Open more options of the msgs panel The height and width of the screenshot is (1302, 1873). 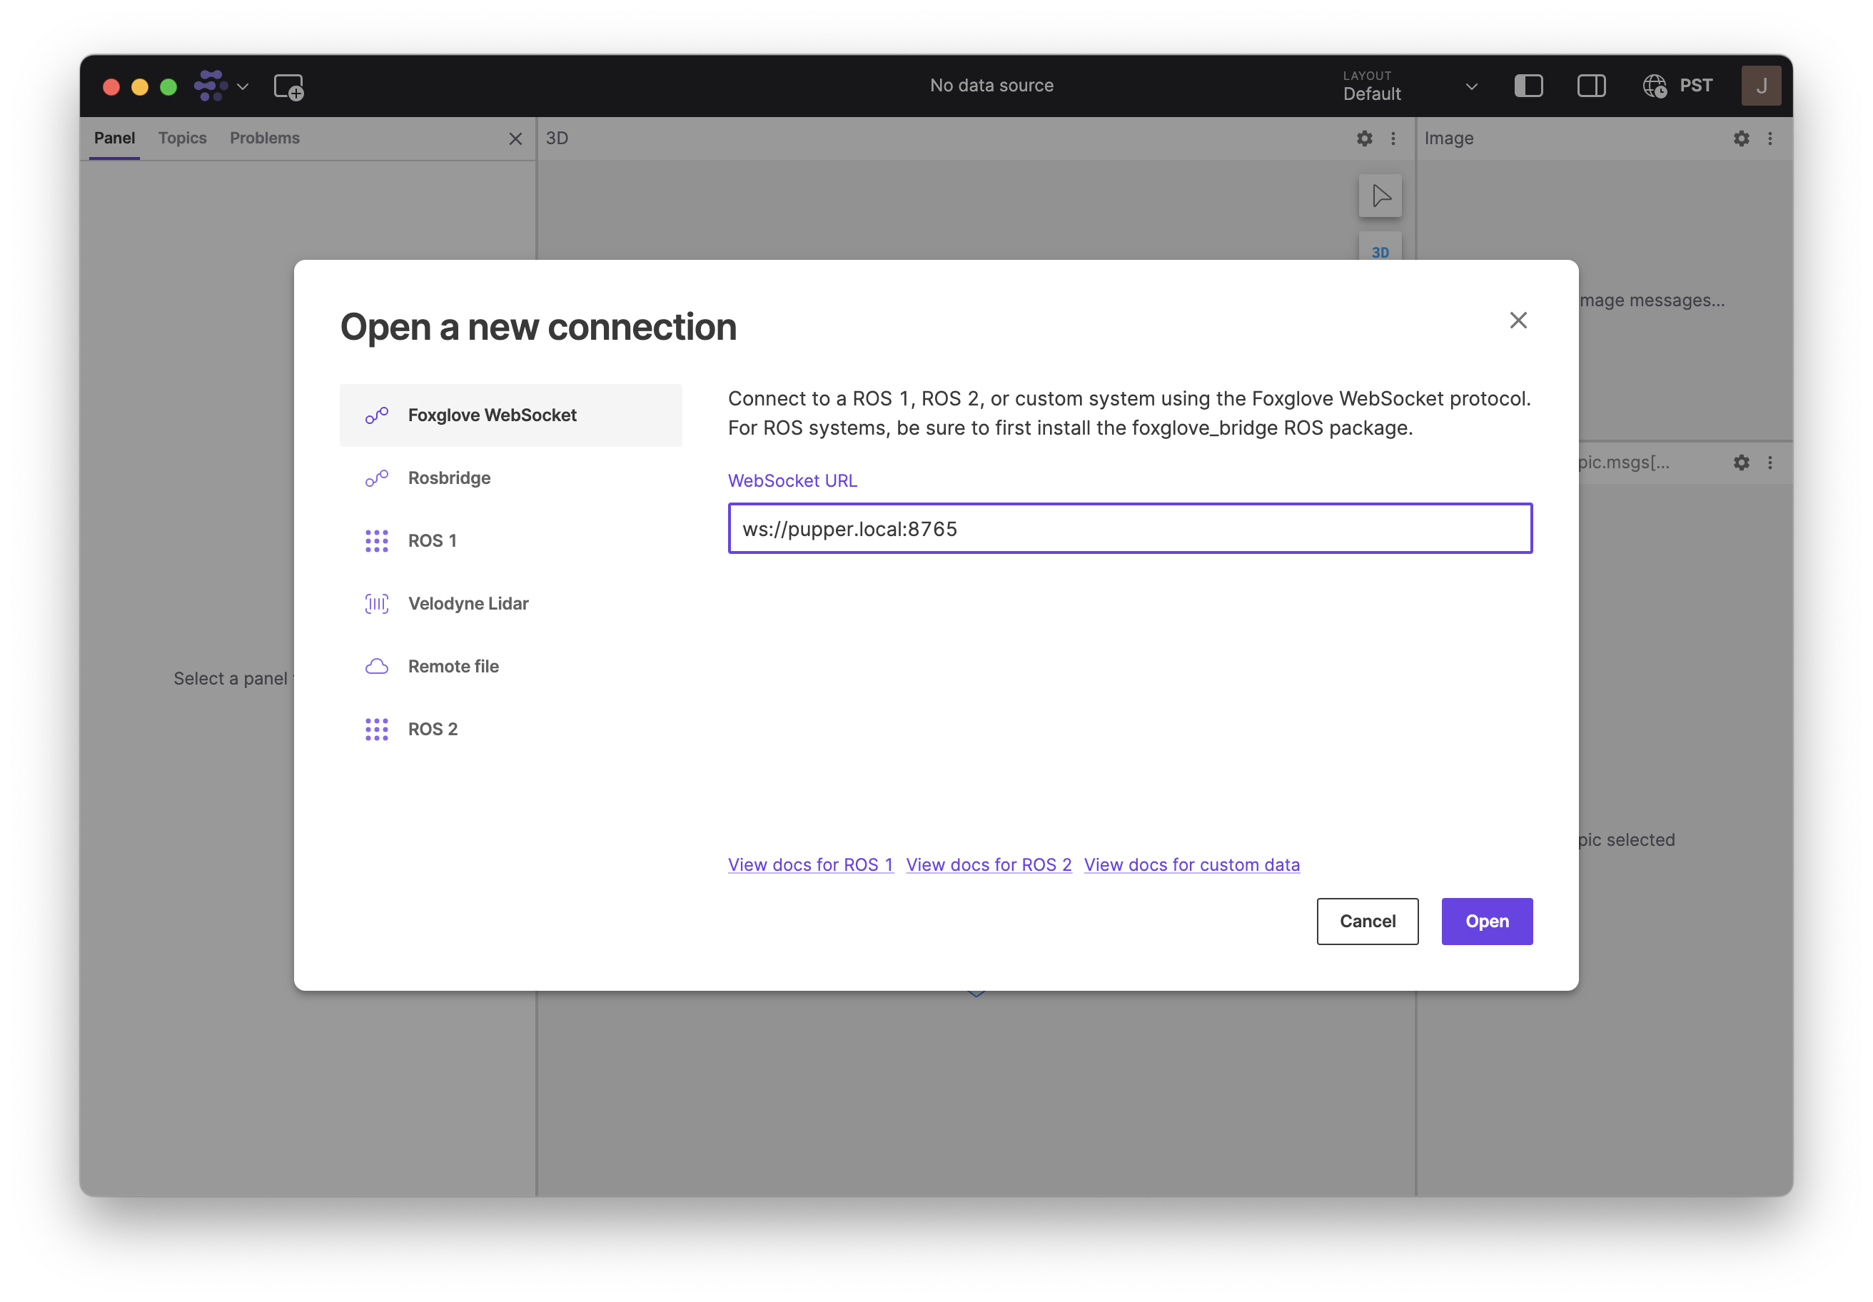coord(1770,463)
